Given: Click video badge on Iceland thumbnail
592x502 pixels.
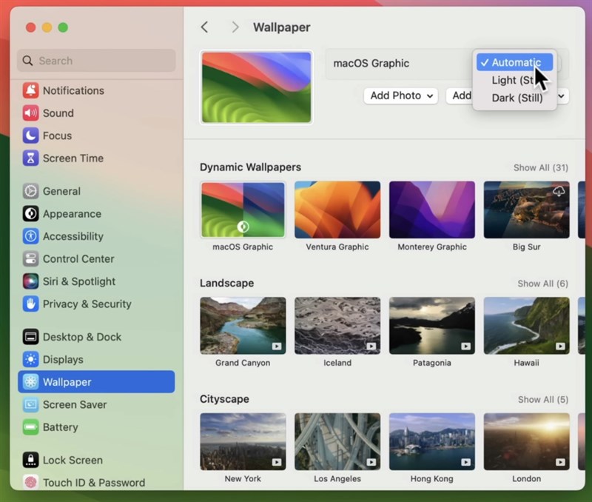Looking at the screenshot, I should [371, 346].
